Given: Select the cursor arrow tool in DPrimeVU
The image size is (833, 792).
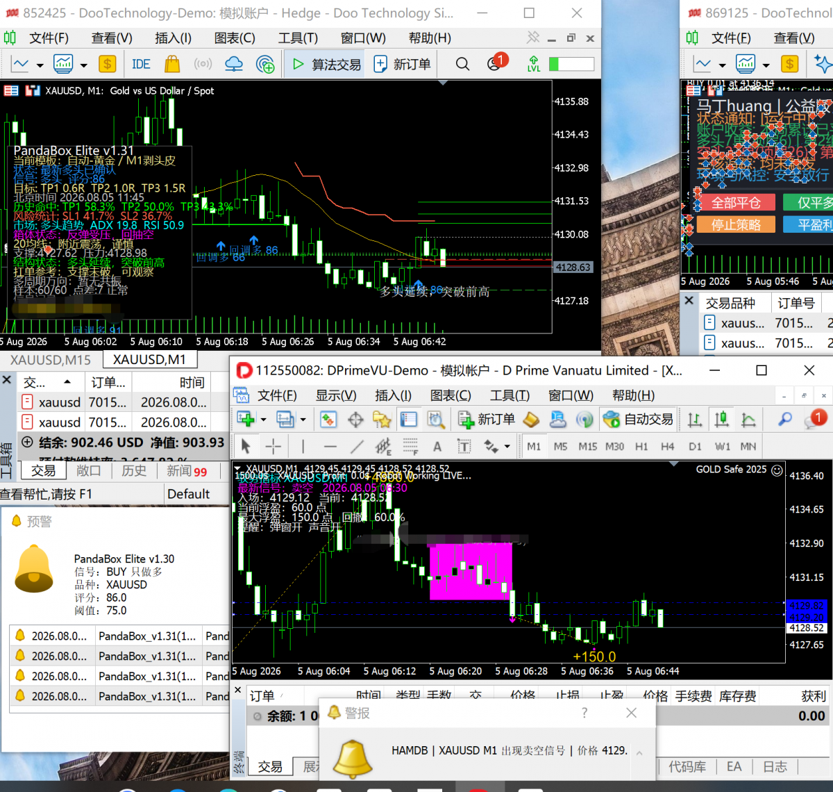Looking at the screenshot, I should click(x=245, y=446).
